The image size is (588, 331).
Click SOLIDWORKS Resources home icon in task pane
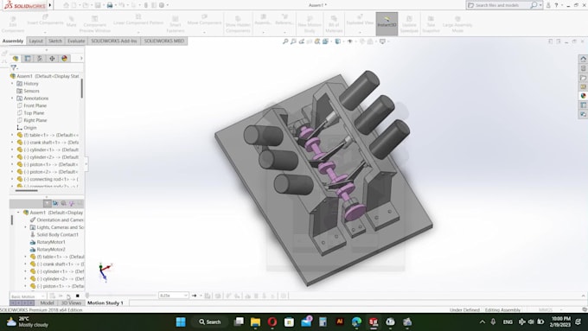(x=583, y=59)
